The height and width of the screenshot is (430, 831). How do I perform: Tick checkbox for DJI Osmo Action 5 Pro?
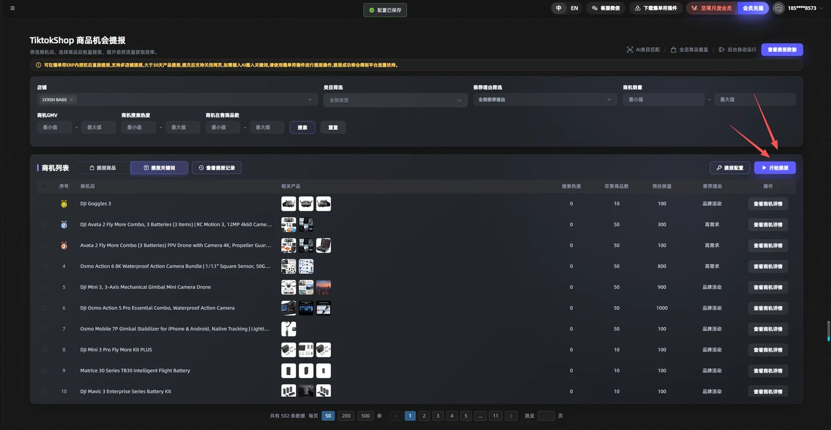[x=44, y=308]
